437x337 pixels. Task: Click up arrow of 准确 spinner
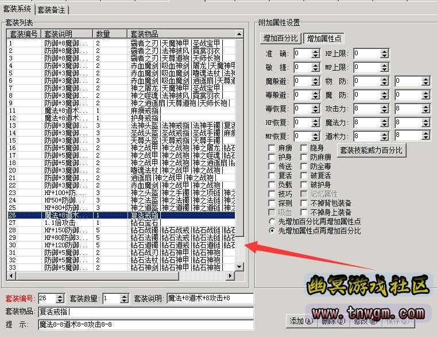tap(315, 51)
